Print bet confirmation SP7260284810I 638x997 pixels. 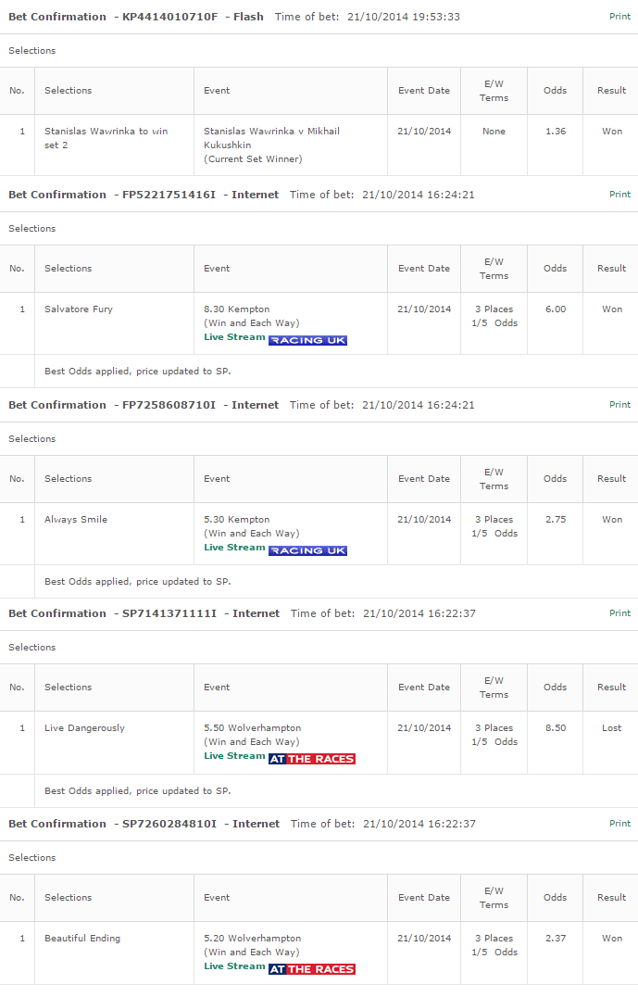(x=620, y=824)
